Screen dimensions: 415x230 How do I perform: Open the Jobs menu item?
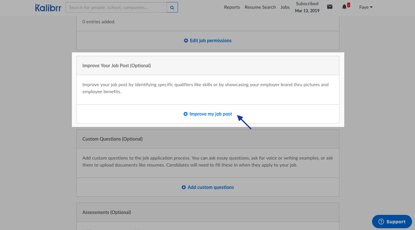pyautogui.click(x=285, y=7)
